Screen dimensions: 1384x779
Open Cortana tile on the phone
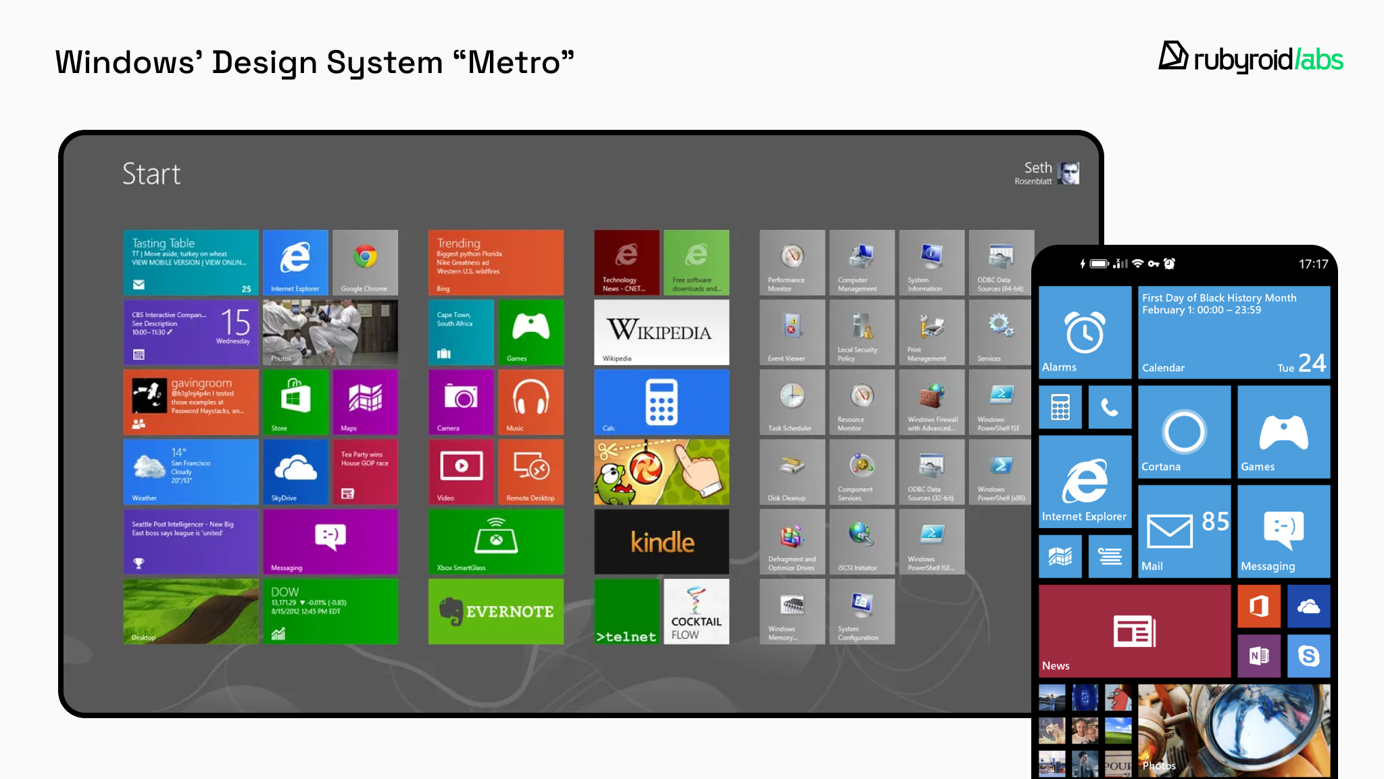pyautogui.click(x=1184, y=431)
